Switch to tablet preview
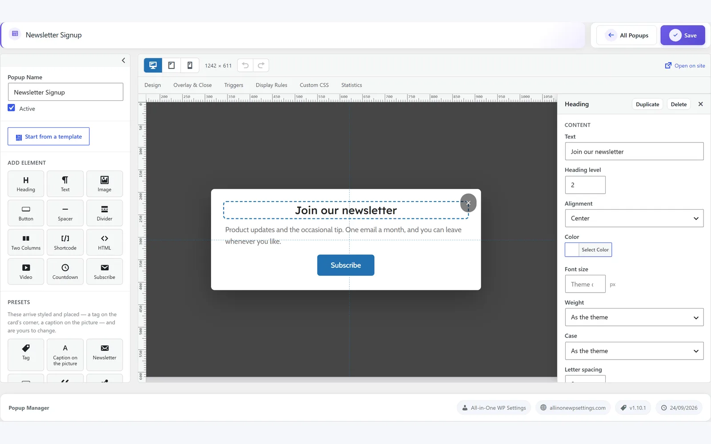The width and height of the screenshot is (711, 444). pos(172,65)
